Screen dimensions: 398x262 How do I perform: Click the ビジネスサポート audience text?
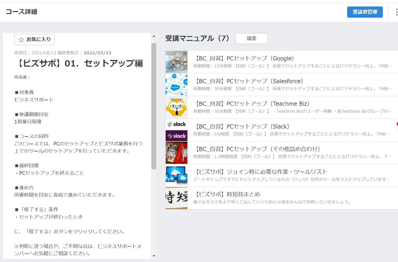point(34,100)
